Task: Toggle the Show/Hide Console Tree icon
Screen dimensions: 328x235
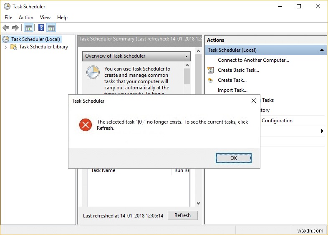Action: [x=29, y=28]
